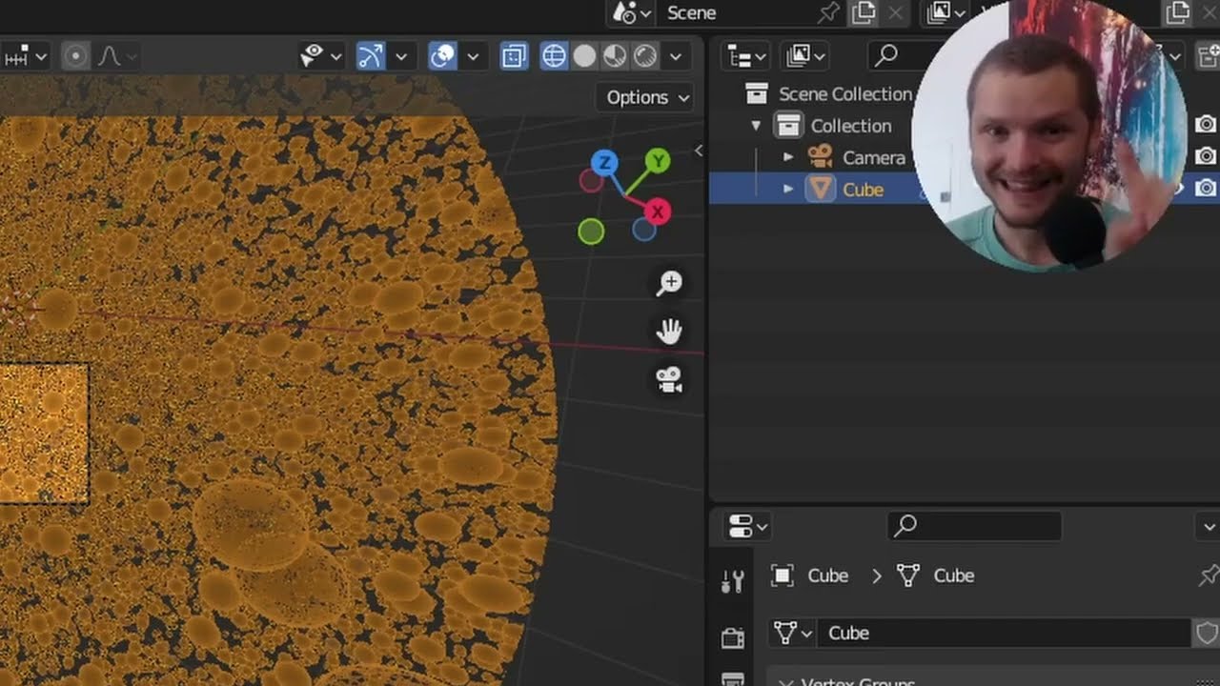The height and width of the screenshot is (686, 1220).
Task: Open the Options dropdown in the viewport
Action: tap(647, 97)
